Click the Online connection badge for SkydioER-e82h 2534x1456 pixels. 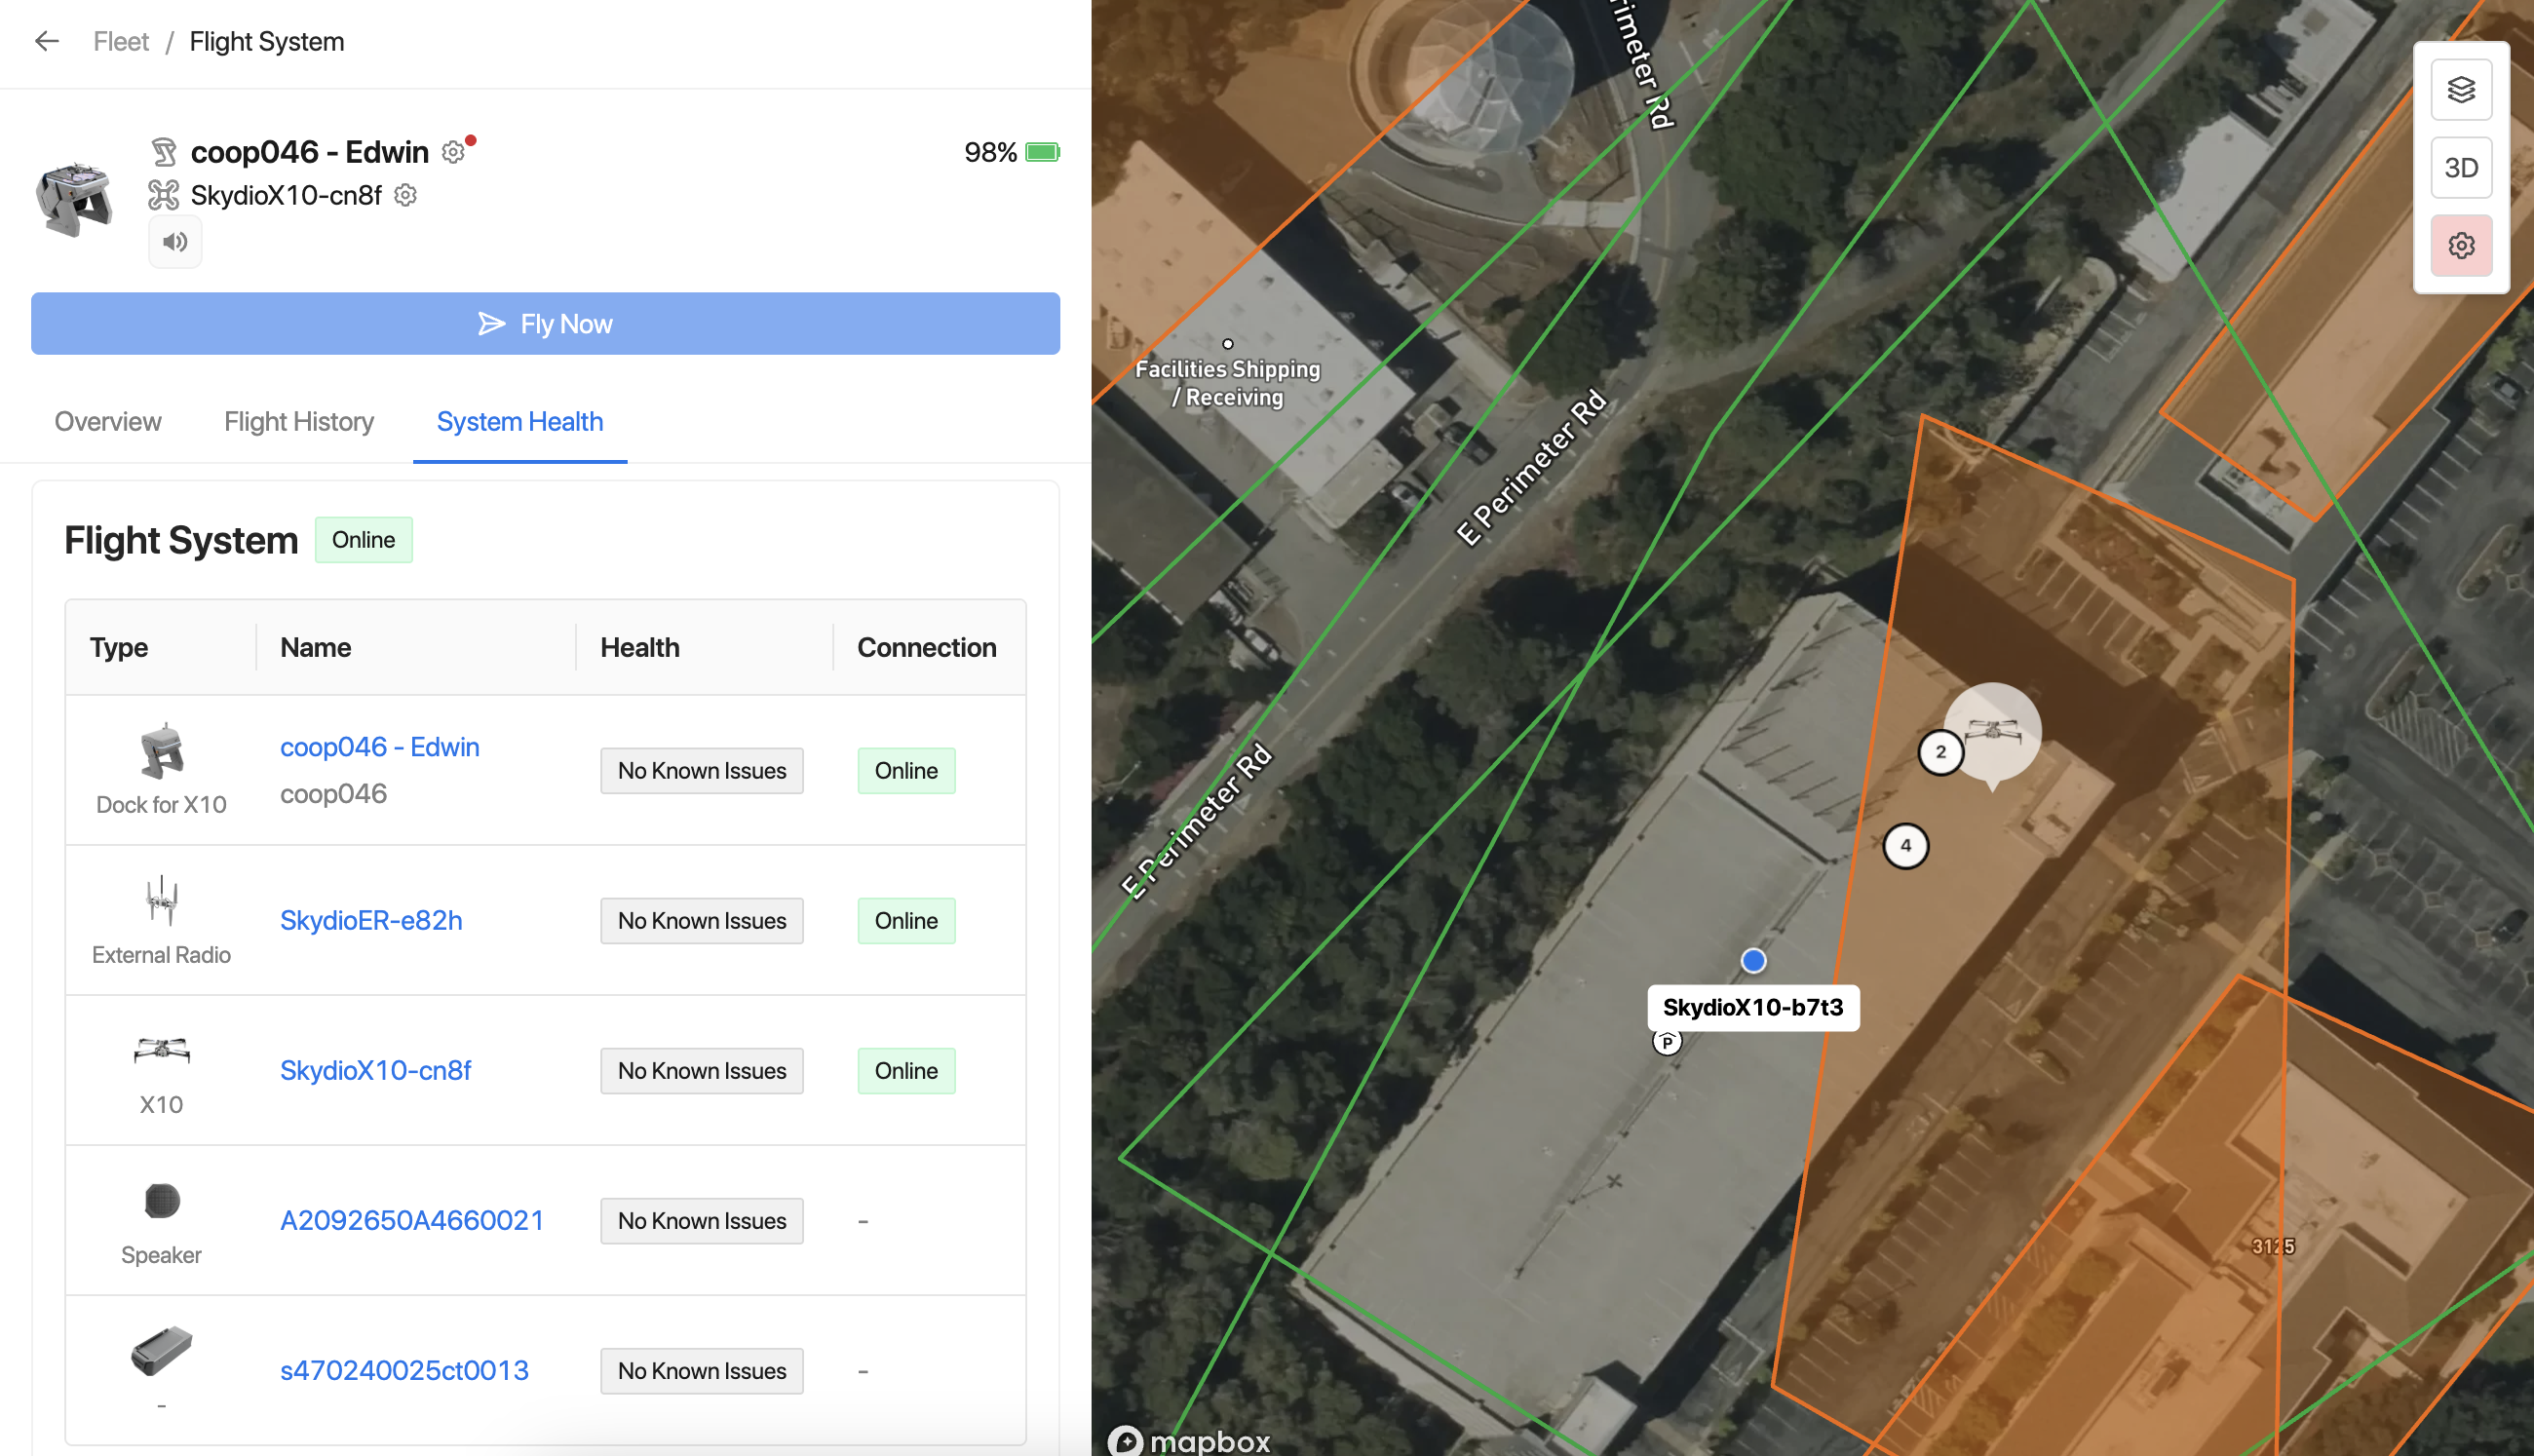906,921
